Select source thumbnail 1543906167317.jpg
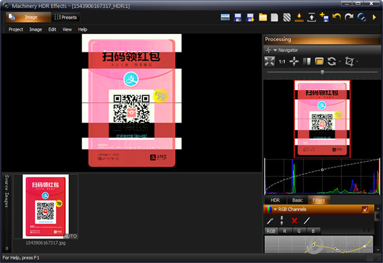This screenshot has height=263, width=383. tap(46, 207)
